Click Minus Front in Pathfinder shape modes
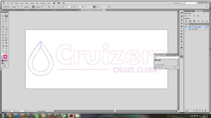The height and width of the screenshot is (118, 211). [190, 16]
